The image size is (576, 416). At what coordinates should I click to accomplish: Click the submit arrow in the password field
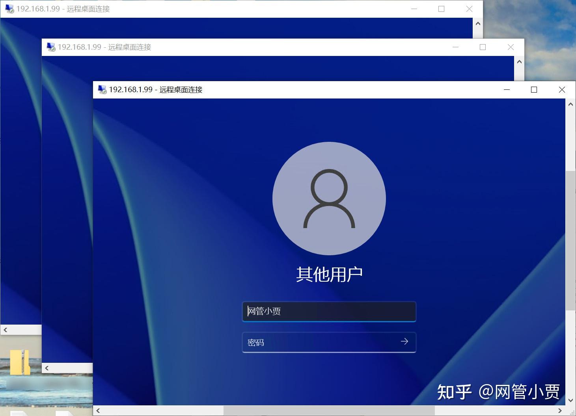click(405, 342)
